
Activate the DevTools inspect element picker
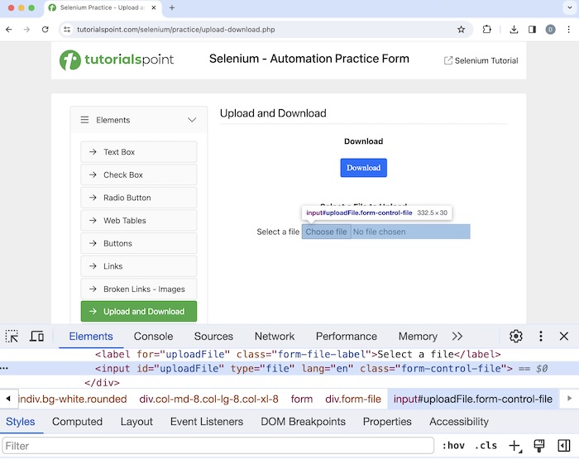(12, 337)
